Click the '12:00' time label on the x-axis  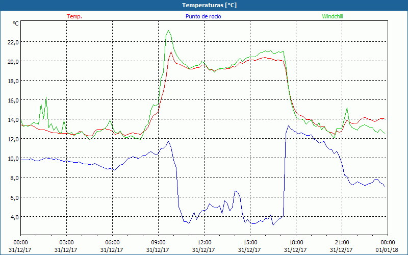(205, 242)
